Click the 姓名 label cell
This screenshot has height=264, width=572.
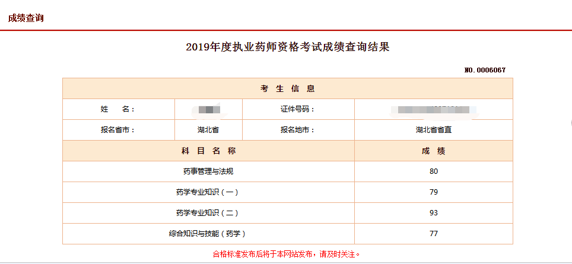pyautogui.click(x=118, y=109)
